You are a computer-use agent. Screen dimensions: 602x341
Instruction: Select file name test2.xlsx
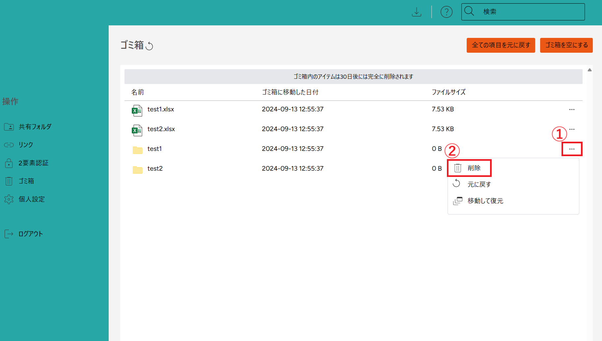click(161, 129)
